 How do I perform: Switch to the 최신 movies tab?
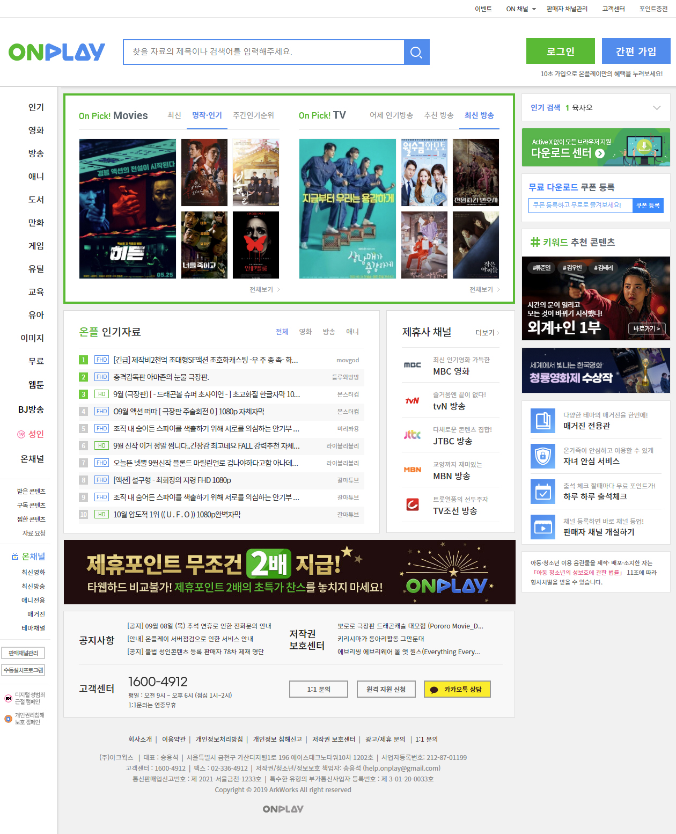coord(174,115)
